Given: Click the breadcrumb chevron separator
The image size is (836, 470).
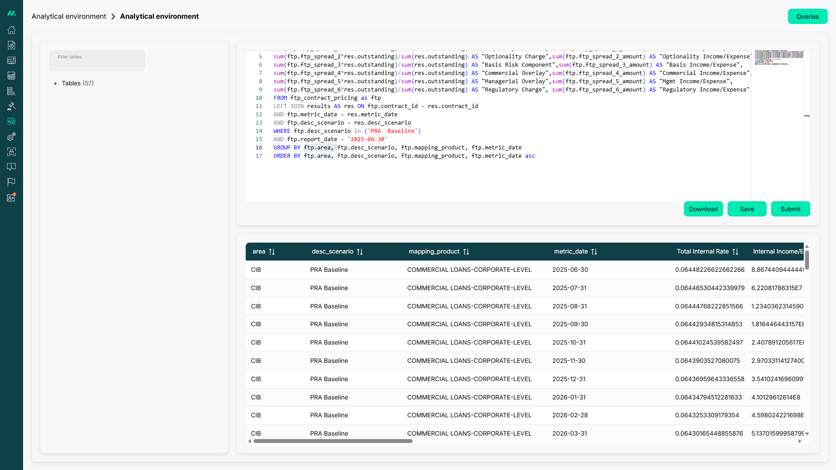Looking at the screenshot, I should pos(113,17).
